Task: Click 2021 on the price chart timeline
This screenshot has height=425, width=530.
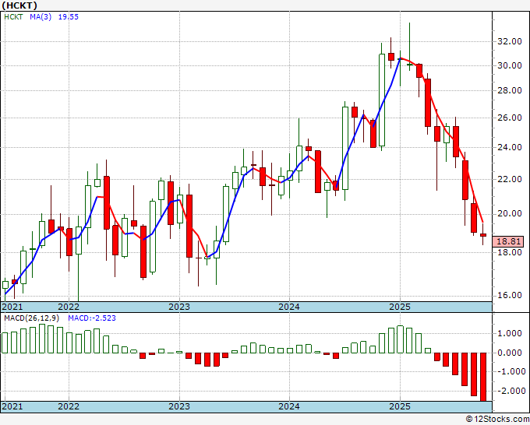Action: [12, 307]
